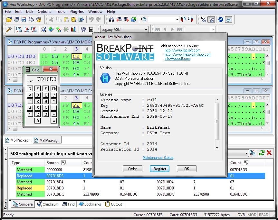Click the Order button in About dialog
This screenshot has width=278, height=220.
[132, 169]
